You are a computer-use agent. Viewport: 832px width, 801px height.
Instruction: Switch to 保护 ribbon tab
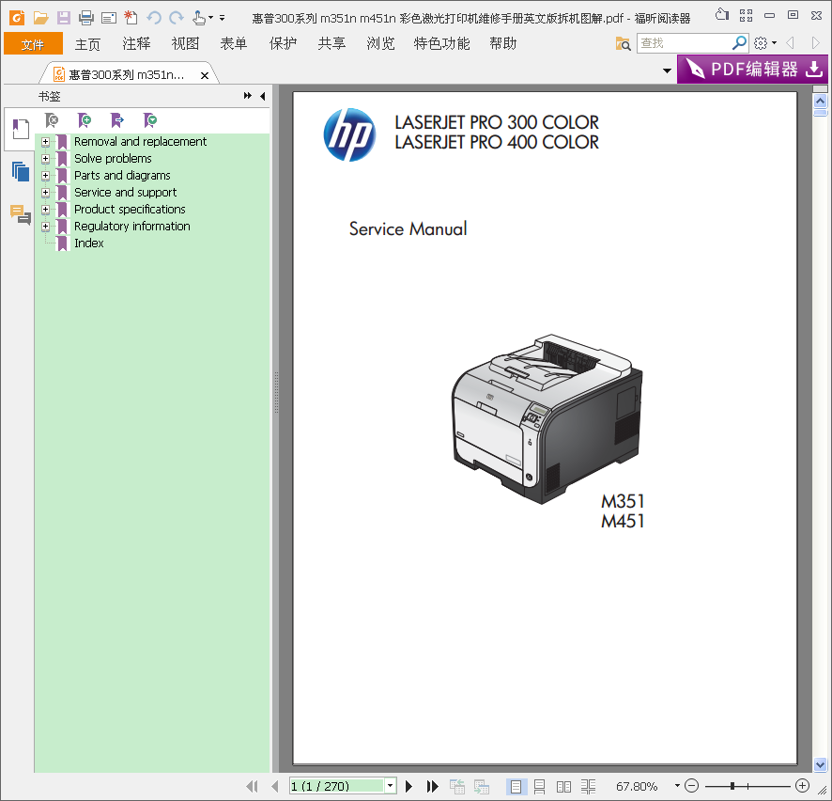point(283,44)
